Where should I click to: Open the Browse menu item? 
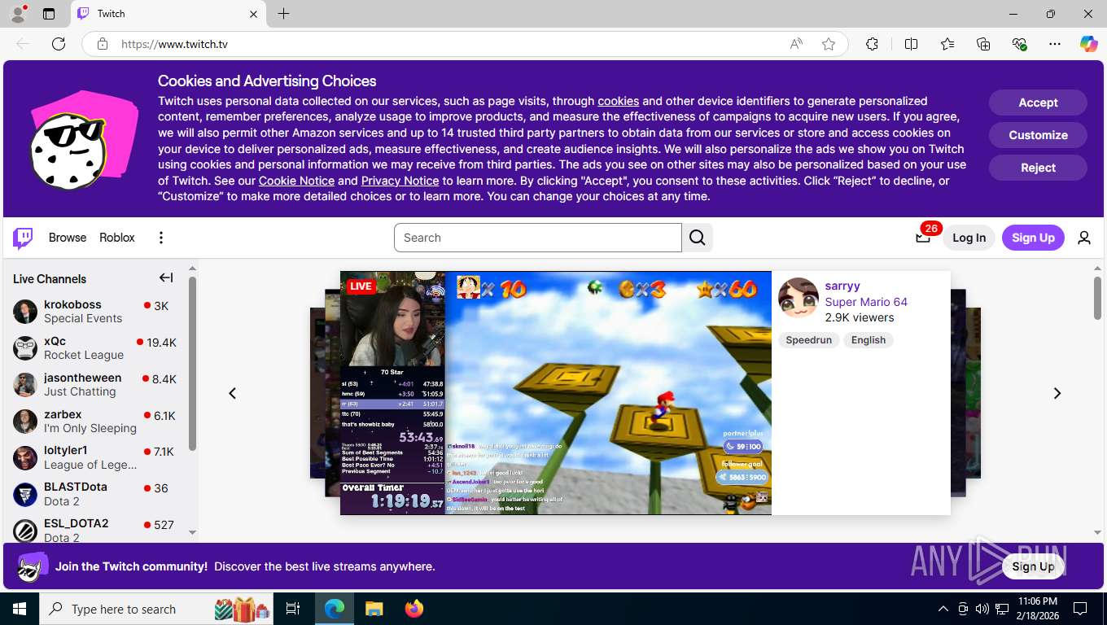(x=68, y=238)
